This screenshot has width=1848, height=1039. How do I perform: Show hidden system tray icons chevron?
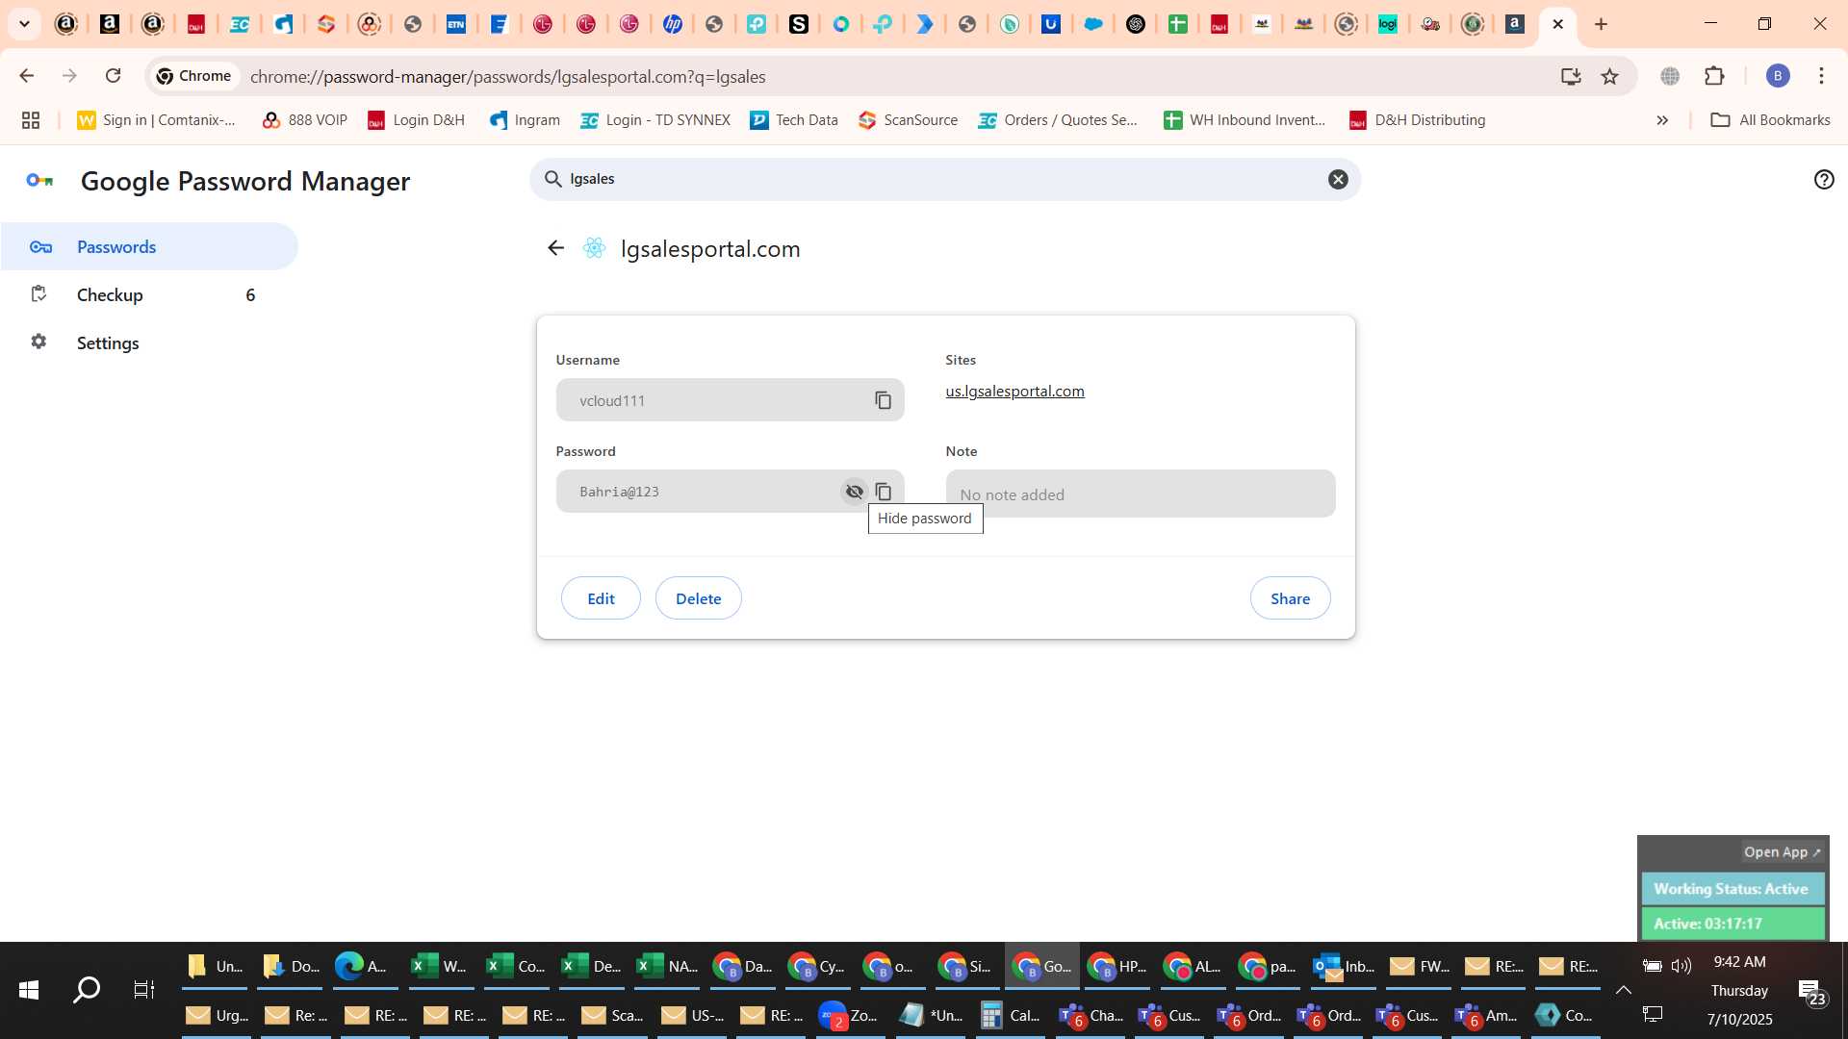click(x=1623, y=990)
